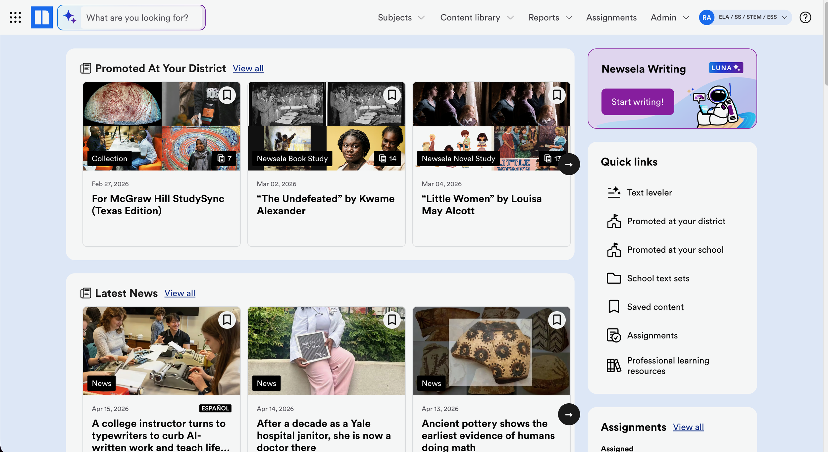Open Professional learning resources link
Viewport: 828px width, 452px height.
(667, 365)
